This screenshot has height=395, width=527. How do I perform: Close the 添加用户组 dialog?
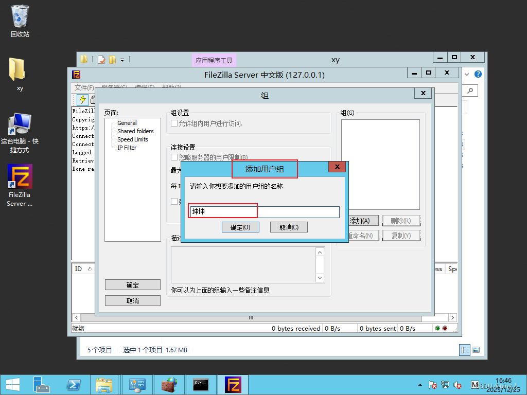click(337, 167)
